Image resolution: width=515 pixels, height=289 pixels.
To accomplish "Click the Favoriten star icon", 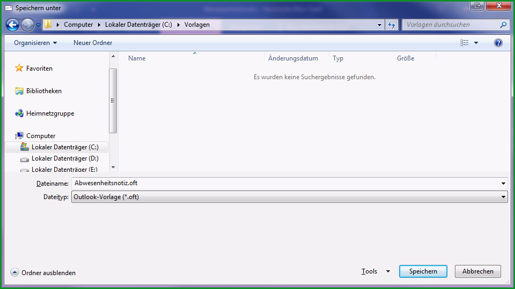I will click(x=19, y=68).
